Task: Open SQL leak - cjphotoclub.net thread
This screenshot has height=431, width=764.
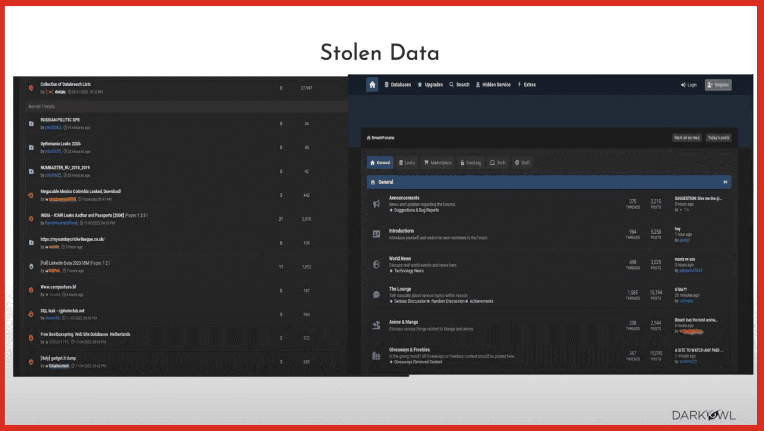Action: pos(62,311)
